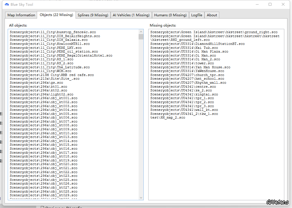Image resolution: width=292 pixels, height=208 pixels.
Task: Select obj_kt010.sco in the objects list
Action: [43, 133]
